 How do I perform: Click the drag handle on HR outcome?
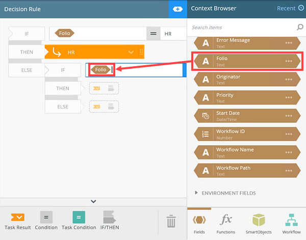tap(141, 52)
